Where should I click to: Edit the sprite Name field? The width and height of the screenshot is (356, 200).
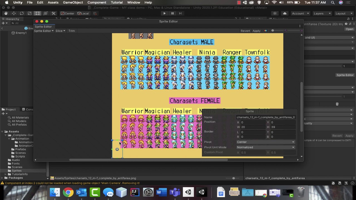point(266,117)
